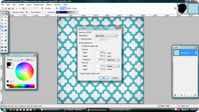
Task: Open the Image menu
Action: point(21,5)
